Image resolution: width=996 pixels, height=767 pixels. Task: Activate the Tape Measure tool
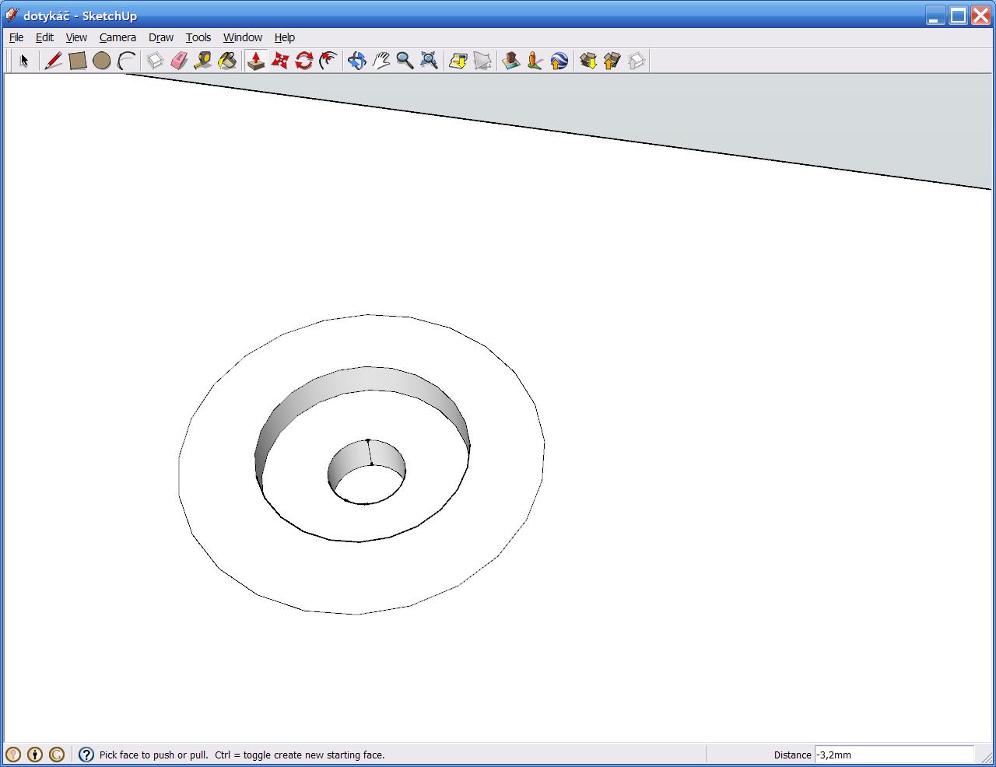click(203, 61)
